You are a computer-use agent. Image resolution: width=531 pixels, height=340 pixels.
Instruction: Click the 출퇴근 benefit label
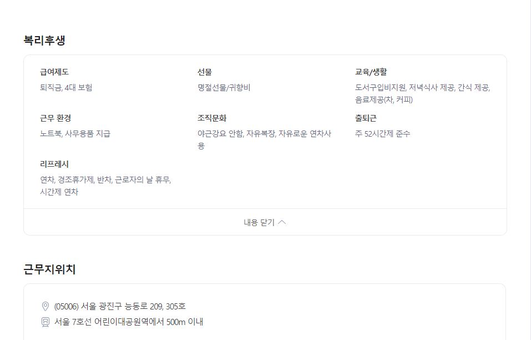[x=366, y=118]
